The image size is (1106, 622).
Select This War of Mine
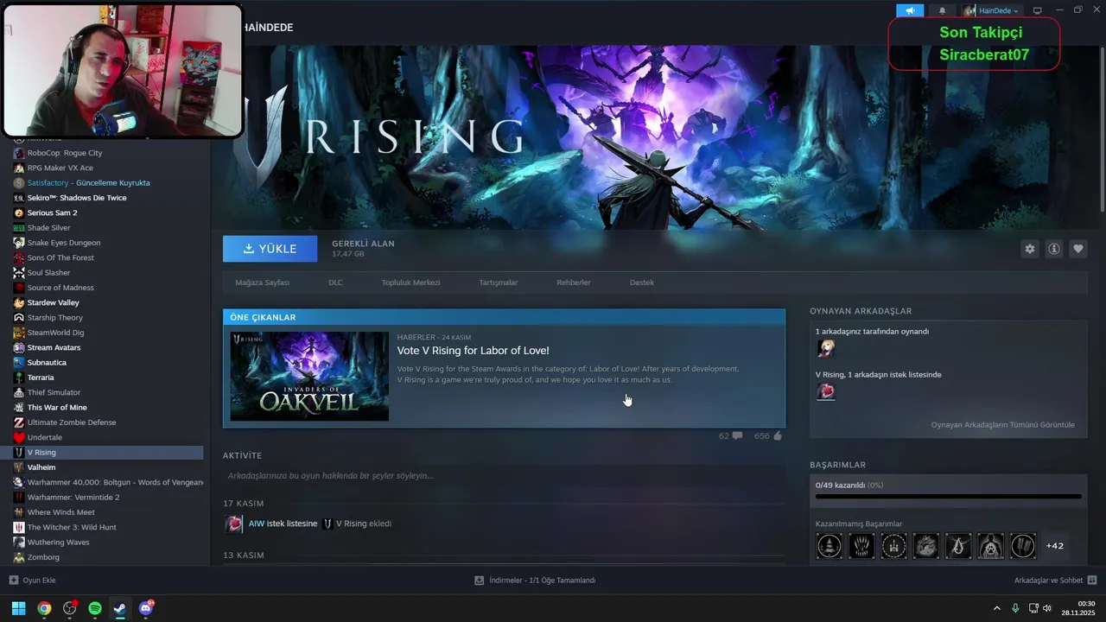[57, 408]
